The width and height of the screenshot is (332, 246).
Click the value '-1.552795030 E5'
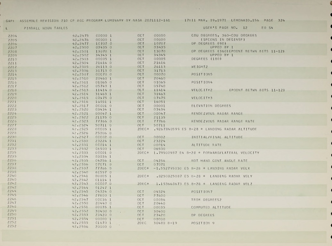point(171,168)
